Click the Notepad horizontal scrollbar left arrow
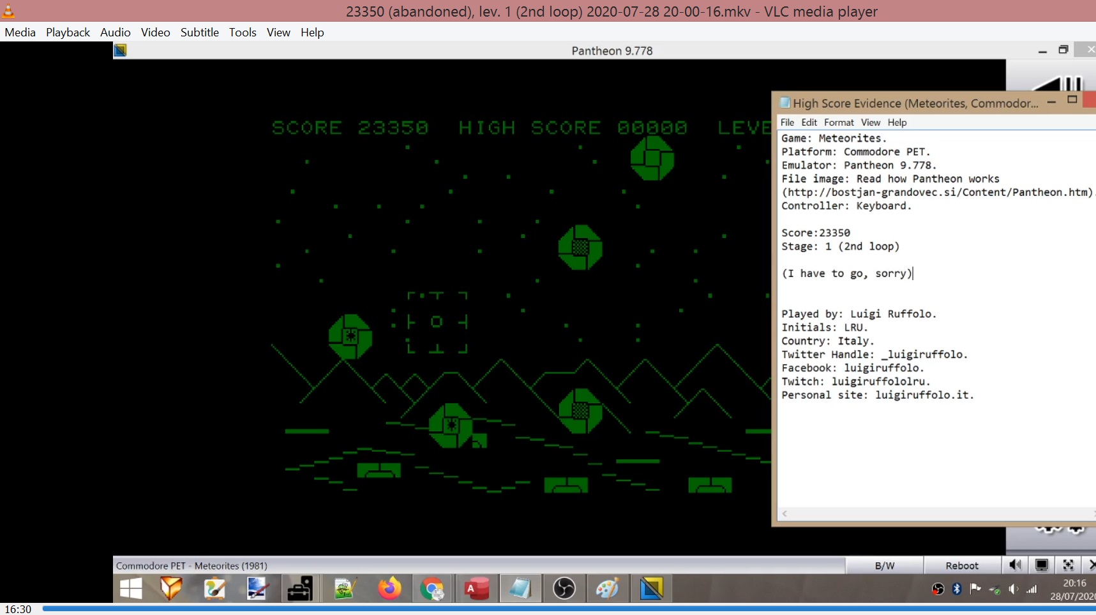This screenshot has height=615, width=1096. point(784,514)
